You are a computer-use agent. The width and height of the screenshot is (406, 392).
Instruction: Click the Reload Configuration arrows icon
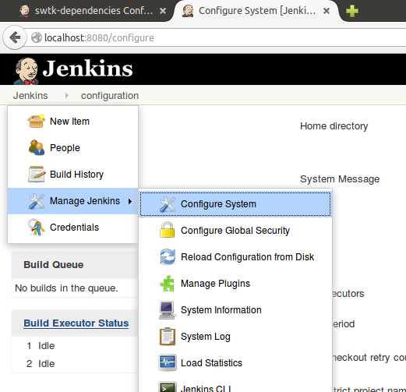168,256
